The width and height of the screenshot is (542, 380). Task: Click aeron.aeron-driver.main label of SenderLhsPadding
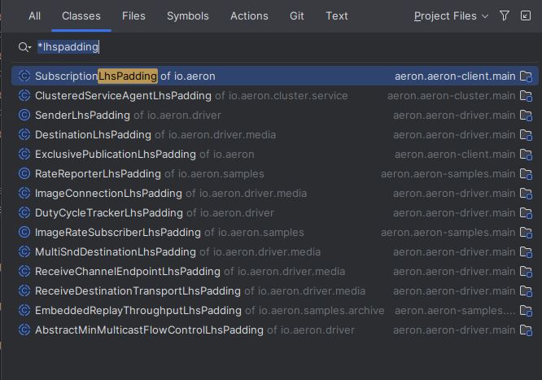(x=454, y=116)
